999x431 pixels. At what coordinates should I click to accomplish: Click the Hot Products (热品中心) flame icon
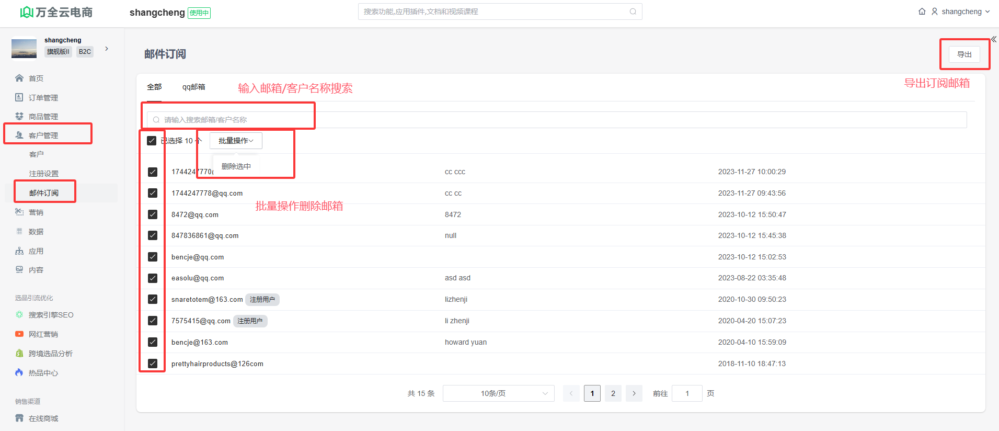coord(19,372)
